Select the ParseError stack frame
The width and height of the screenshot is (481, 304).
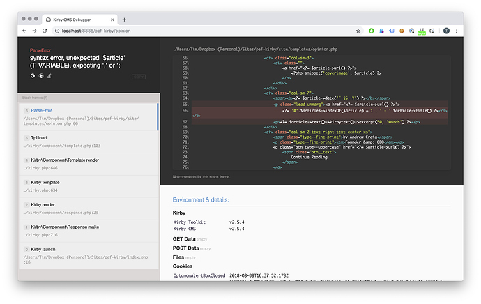(89, 117)
